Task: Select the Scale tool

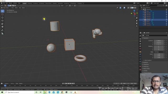Action: point(2,24)
